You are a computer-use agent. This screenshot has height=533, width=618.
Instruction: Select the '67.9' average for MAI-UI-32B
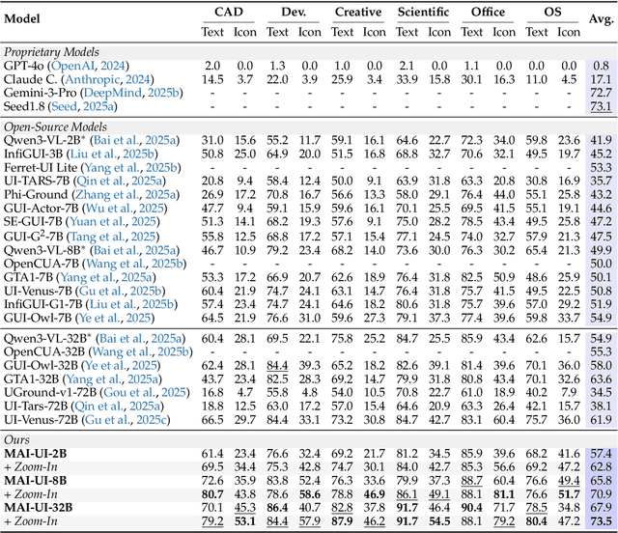pyautogui.click(x=601, y=508)
